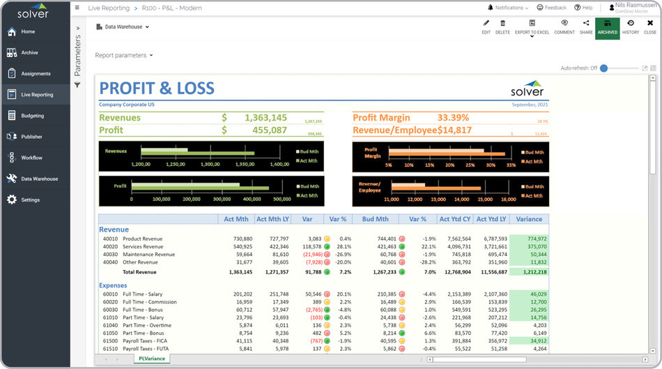Viewport: 662px width, 369px height.
Task: Open Budgeting in the sidebar
Action: click(32, 116)
